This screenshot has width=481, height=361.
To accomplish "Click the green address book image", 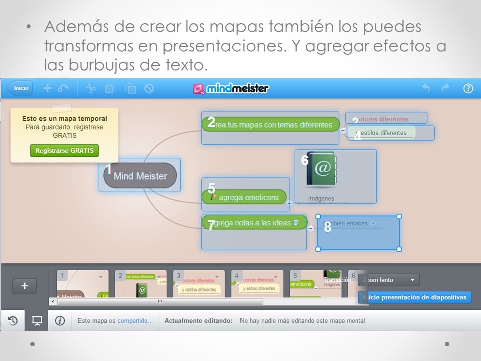I will [322, 169].
